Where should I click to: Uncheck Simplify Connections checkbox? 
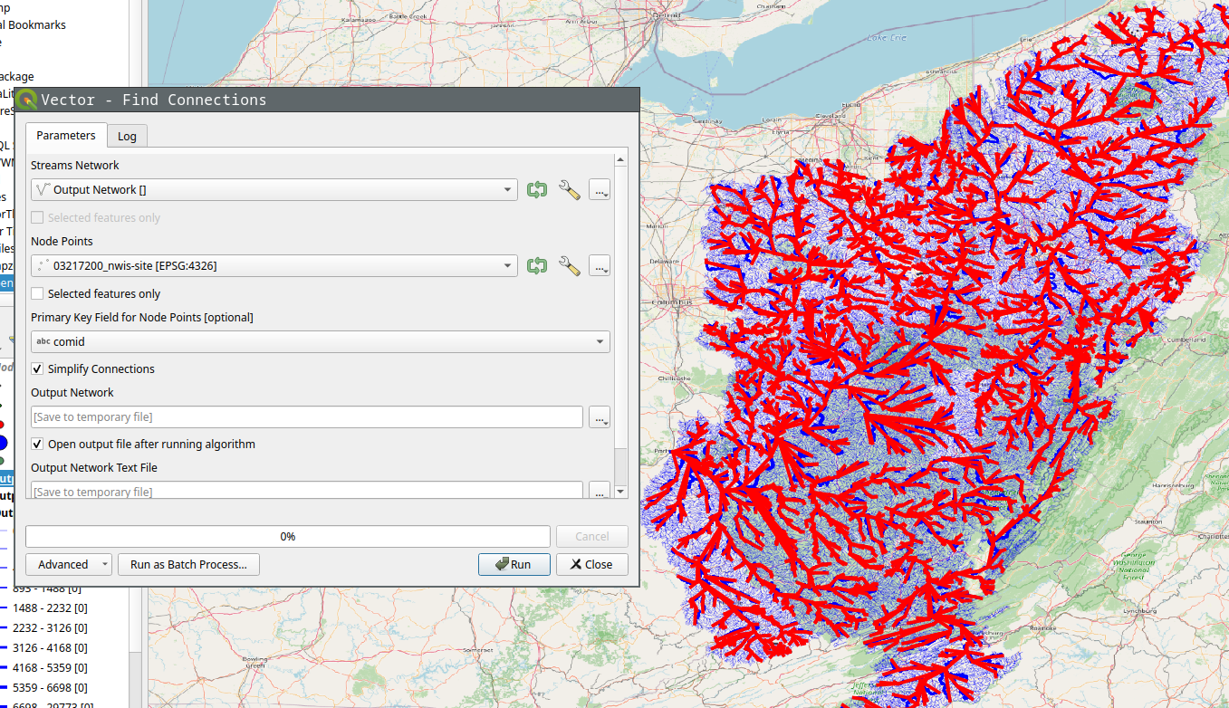coord(37,369)
